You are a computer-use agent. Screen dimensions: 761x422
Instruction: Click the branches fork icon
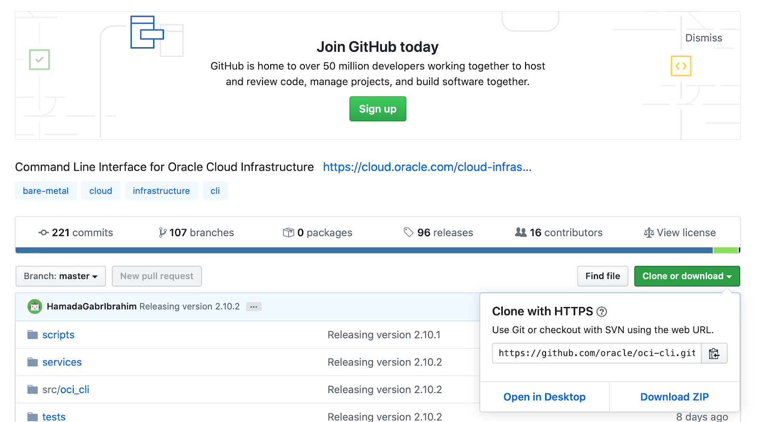(x=163, y=232)
